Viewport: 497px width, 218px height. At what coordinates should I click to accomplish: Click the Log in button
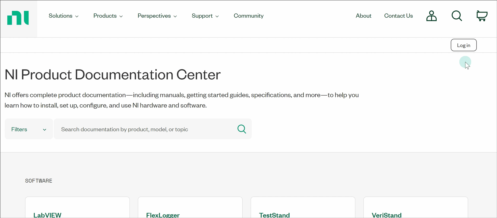tap(463, 45)
